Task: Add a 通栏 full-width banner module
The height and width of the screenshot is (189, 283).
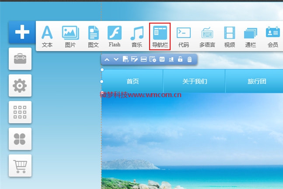Action: click(251, 37)
